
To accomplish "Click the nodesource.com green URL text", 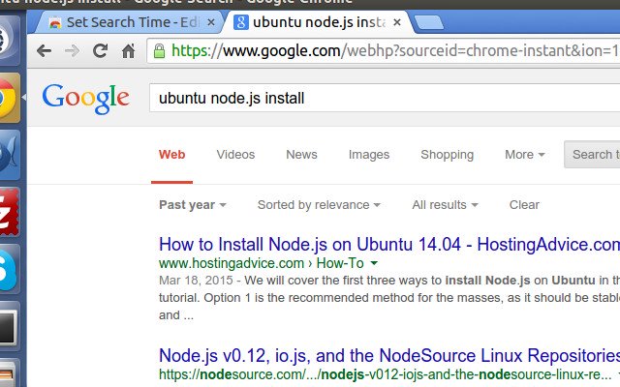I will 386,374.
